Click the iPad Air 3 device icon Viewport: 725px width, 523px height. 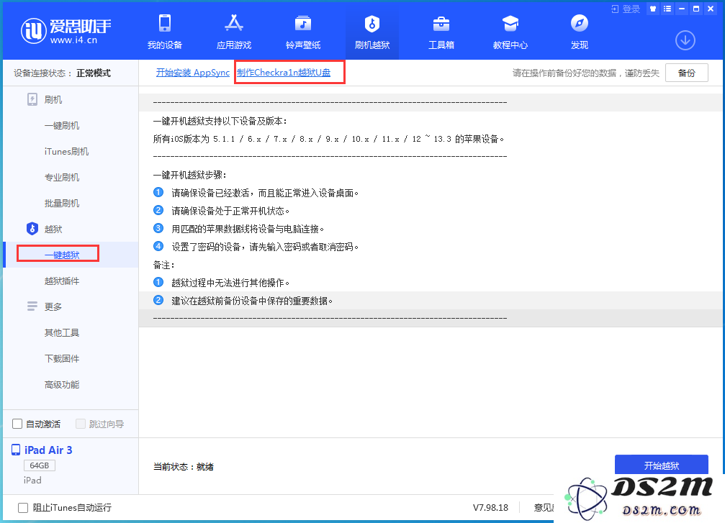pos(16,450)
